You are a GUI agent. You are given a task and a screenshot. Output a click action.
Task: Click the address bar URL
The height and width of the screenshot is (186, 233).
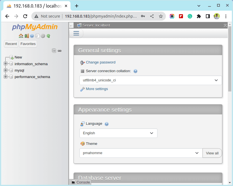point(101,16)
